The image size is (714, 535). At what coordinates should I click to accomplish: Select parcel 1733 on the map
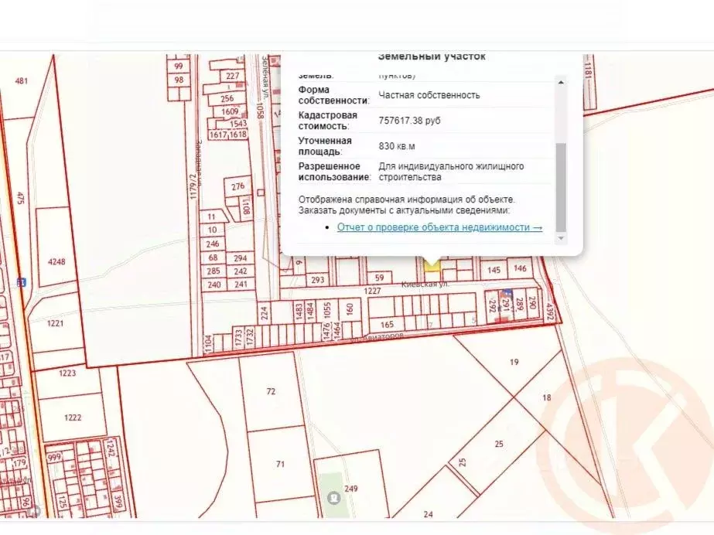(237, 339)
